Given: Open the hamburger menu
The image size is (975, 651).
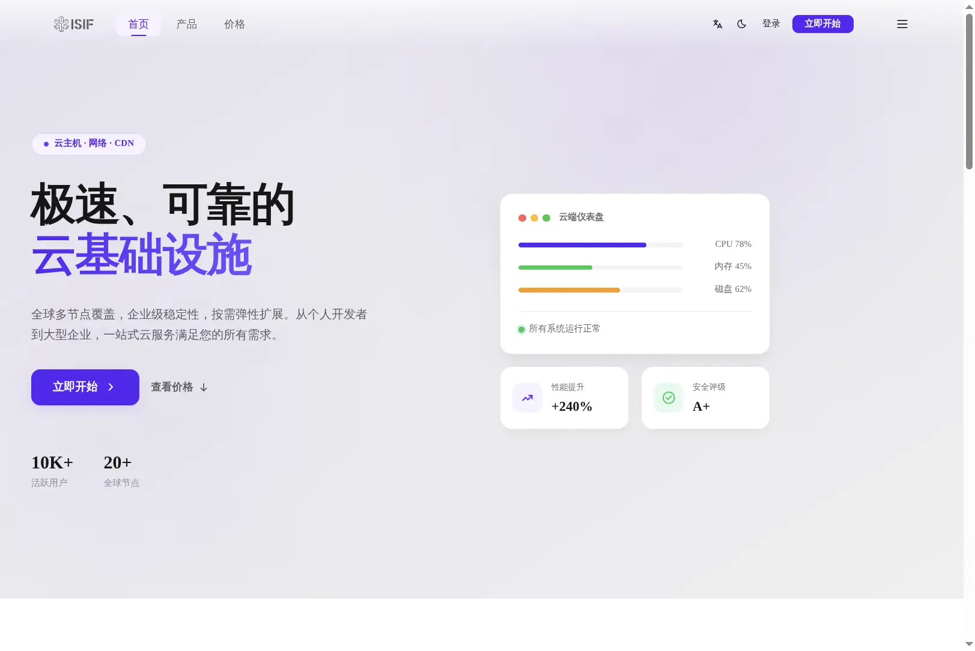Looking at the screenshot, I should click(x=902, y=24).
